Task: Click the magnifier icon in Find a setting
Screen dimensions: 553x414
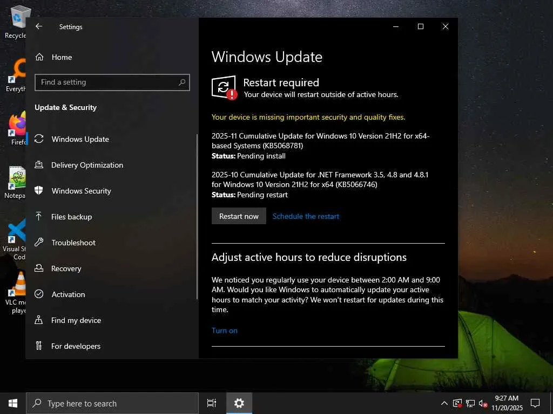Action: coord(182,82)
